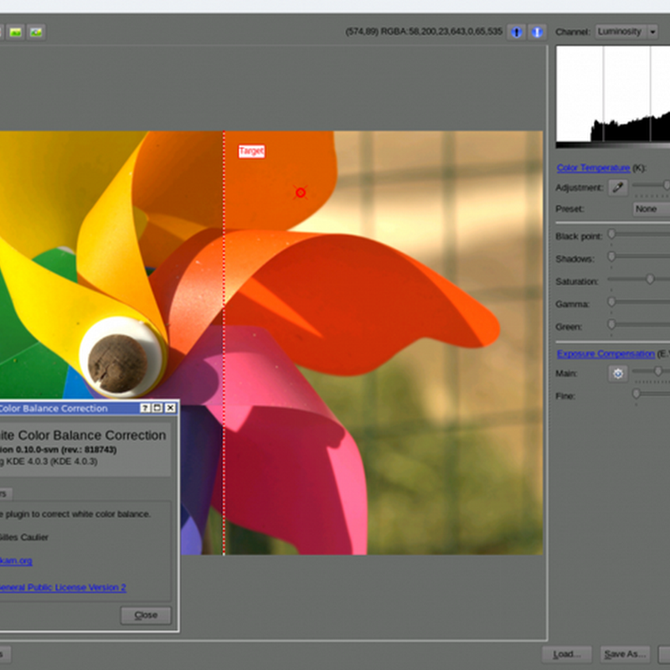Select the second green landscape preview mode icon
Viewport: 670px width, 670px height.
tap(36, 32)
